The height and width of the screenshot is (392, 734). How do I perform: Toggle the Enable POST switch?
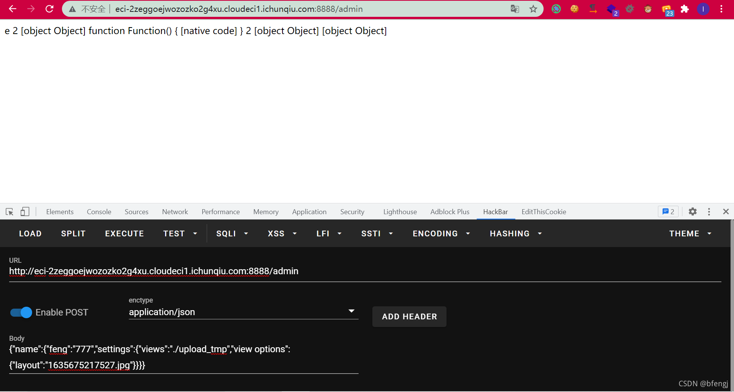click(x=21, y=312)
